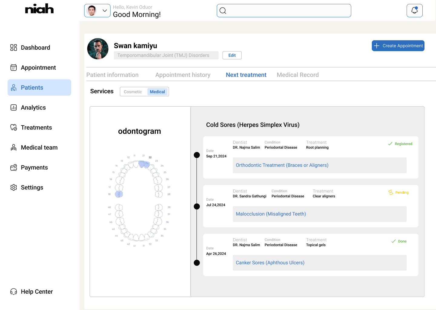Open the Appointment history tab
The height and width of the screenshot is (310, 436).
(183, 75)
